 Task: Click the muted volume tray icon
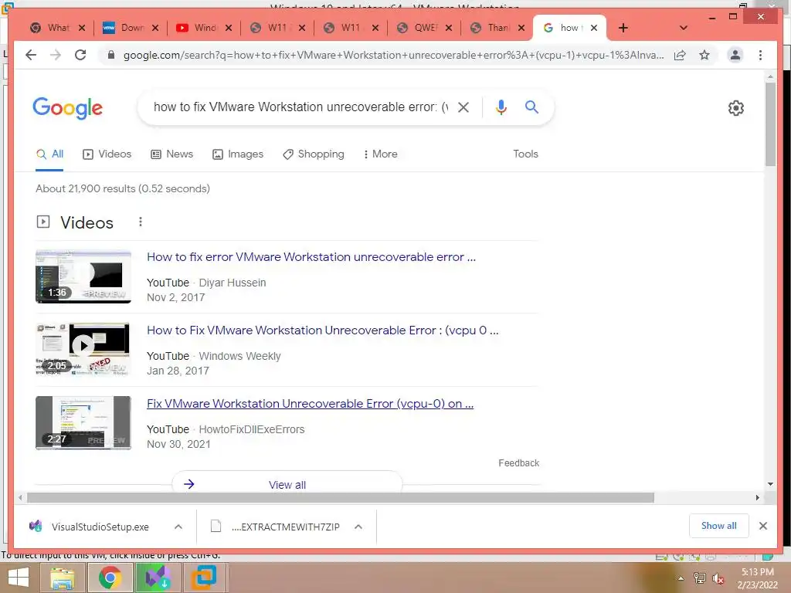click(x=718, y=578)
